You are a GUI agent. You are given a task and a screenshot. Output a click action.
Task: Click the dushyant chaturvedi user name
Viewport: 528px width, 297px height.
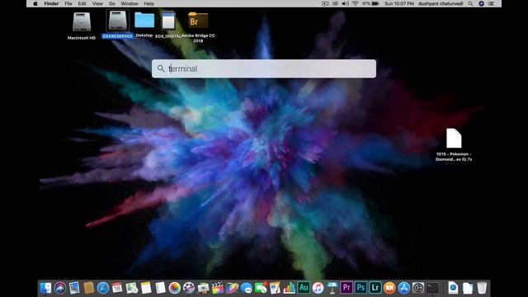coord(441,3)
